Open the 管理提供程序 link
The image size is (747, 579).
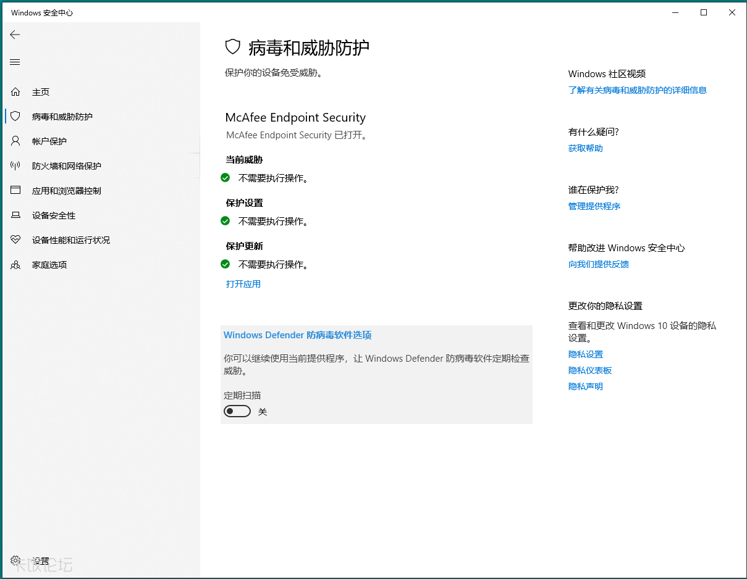[594, 206]
